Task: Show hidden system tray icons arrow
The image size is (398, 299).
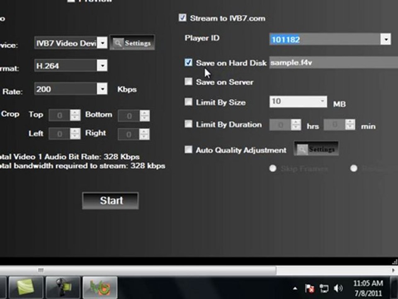Action: coord(295,288)
